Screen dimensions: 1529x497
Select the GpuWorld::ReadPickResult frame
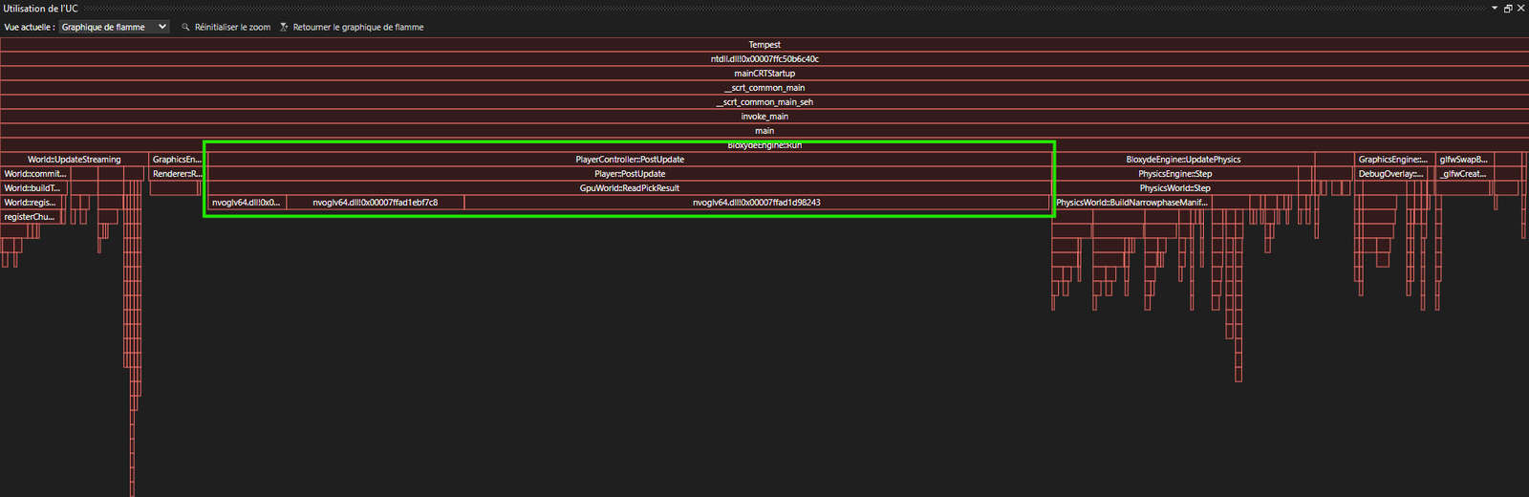click(x=630, y=188)
